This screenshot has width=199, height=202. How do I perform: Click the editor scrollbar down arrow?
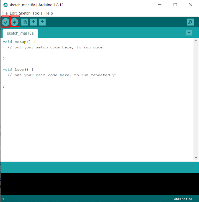tap(196, 157)
